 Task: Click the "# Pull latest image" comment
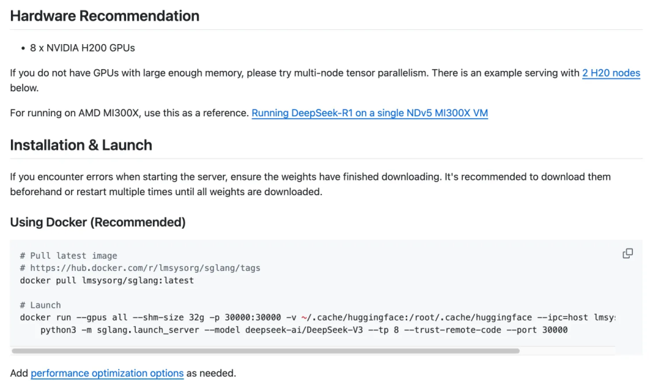pyautogui.click(x=69, y=256)
